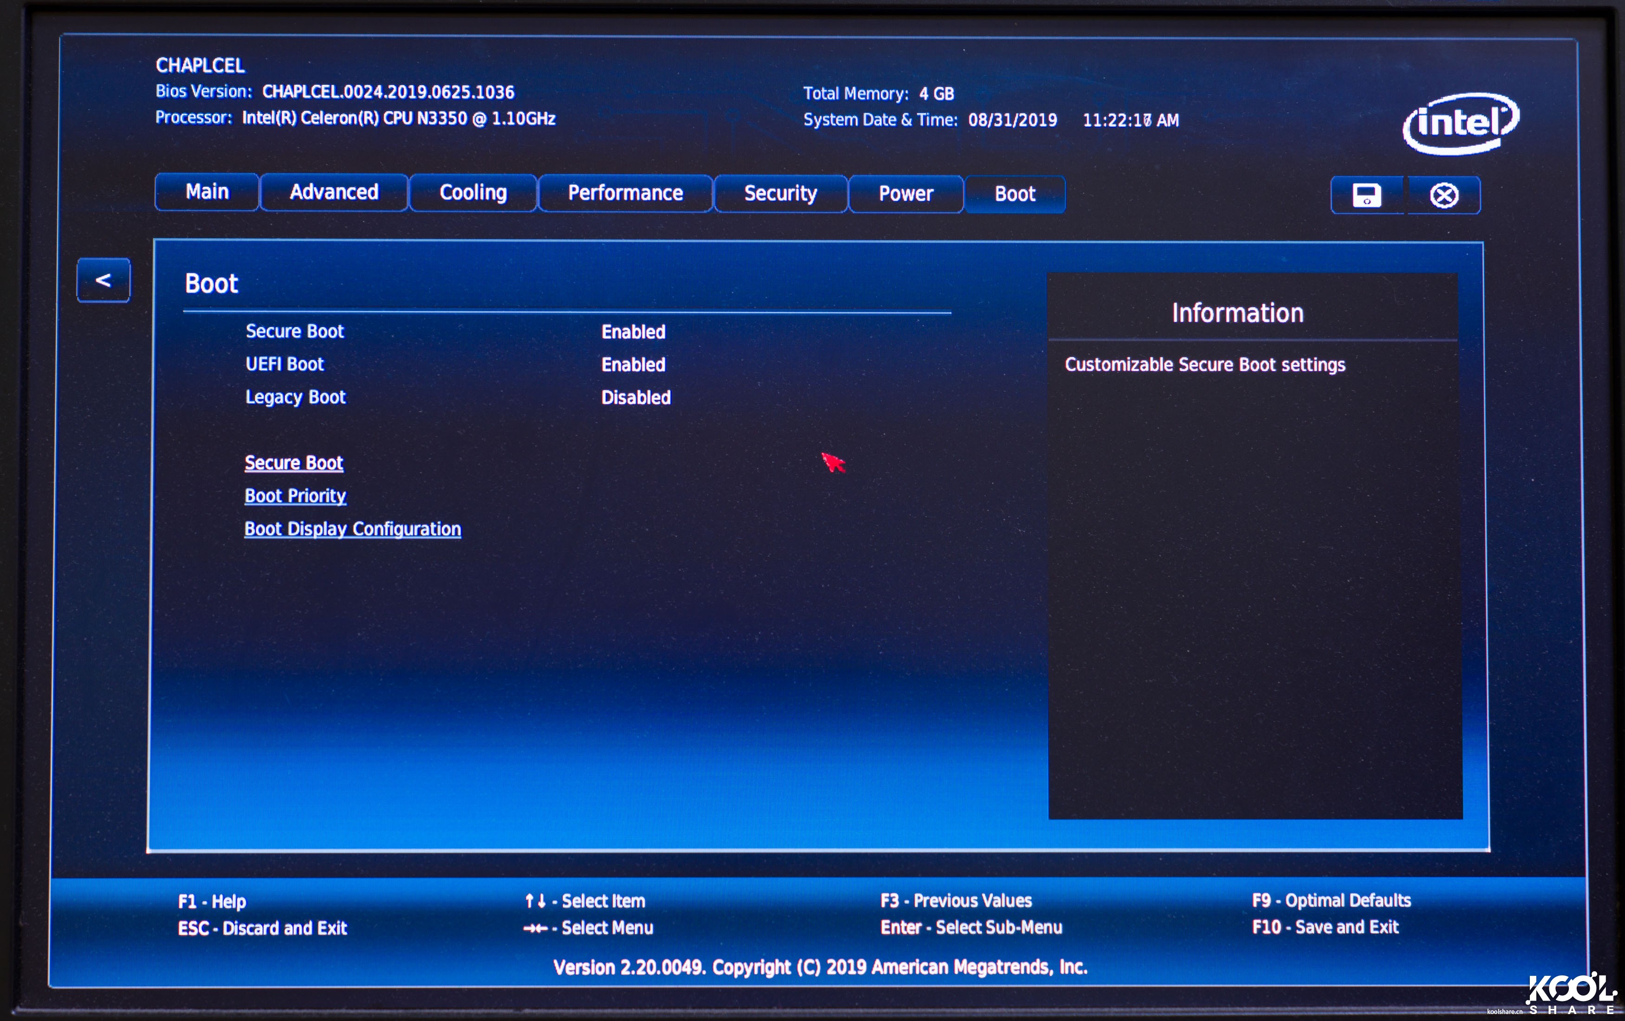Enable Legacy Boot
Image resolution: width=1625 pixels, height=1021 pixels.
tap(635, 397)
